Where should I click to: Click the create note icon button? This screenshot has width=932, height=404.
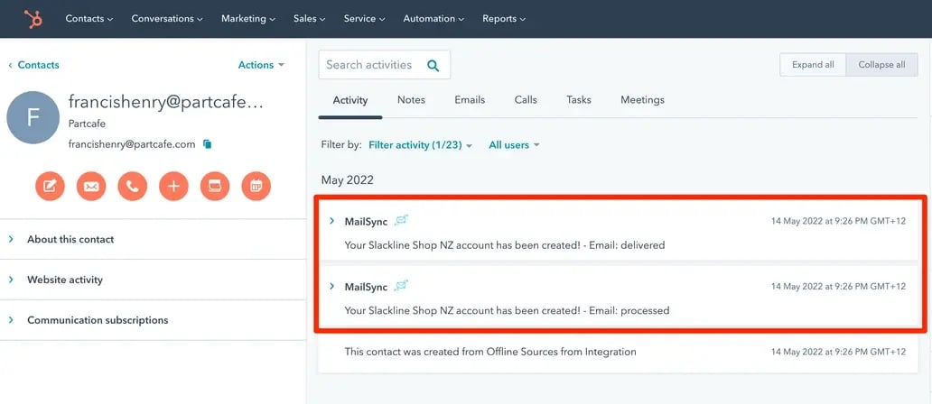click(x=50, y=187)
